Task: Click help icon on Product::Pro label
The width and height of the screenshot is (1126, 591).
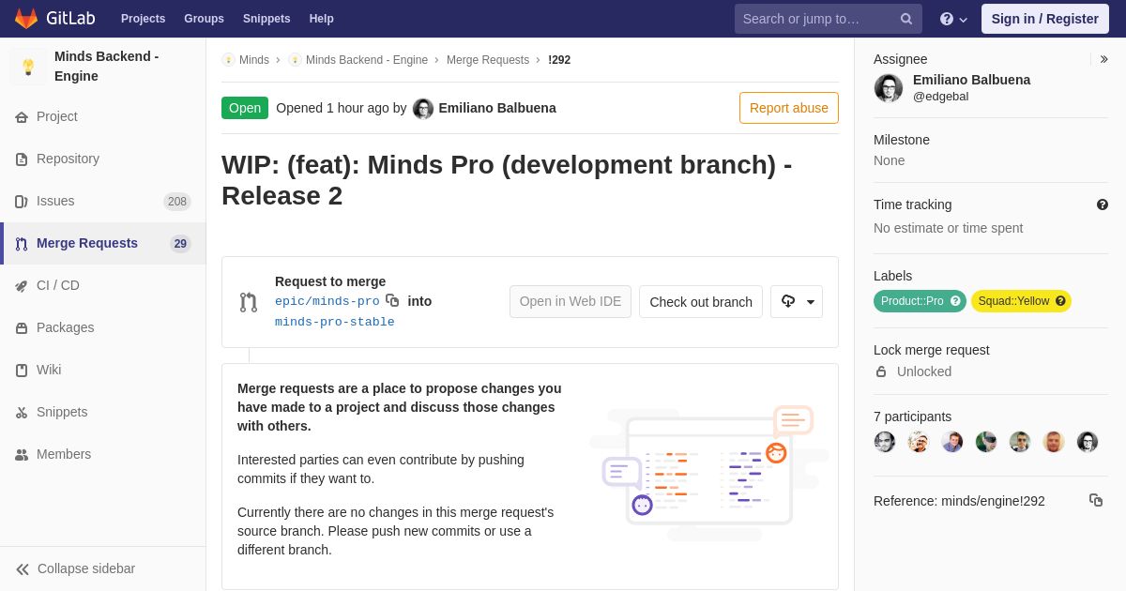Action: pos(955,301)
